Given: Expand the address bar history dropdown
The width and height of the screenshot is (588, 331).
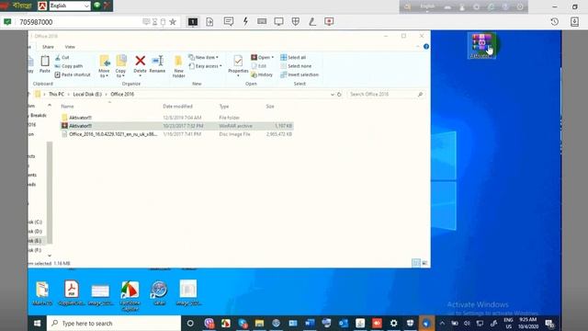Looking at the screenshot, I should point(333,95).
